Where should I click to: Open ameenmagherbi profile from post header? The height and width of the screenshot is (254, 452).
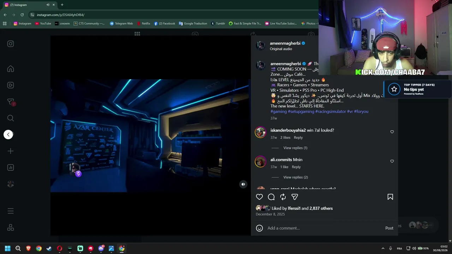[285, 43]
